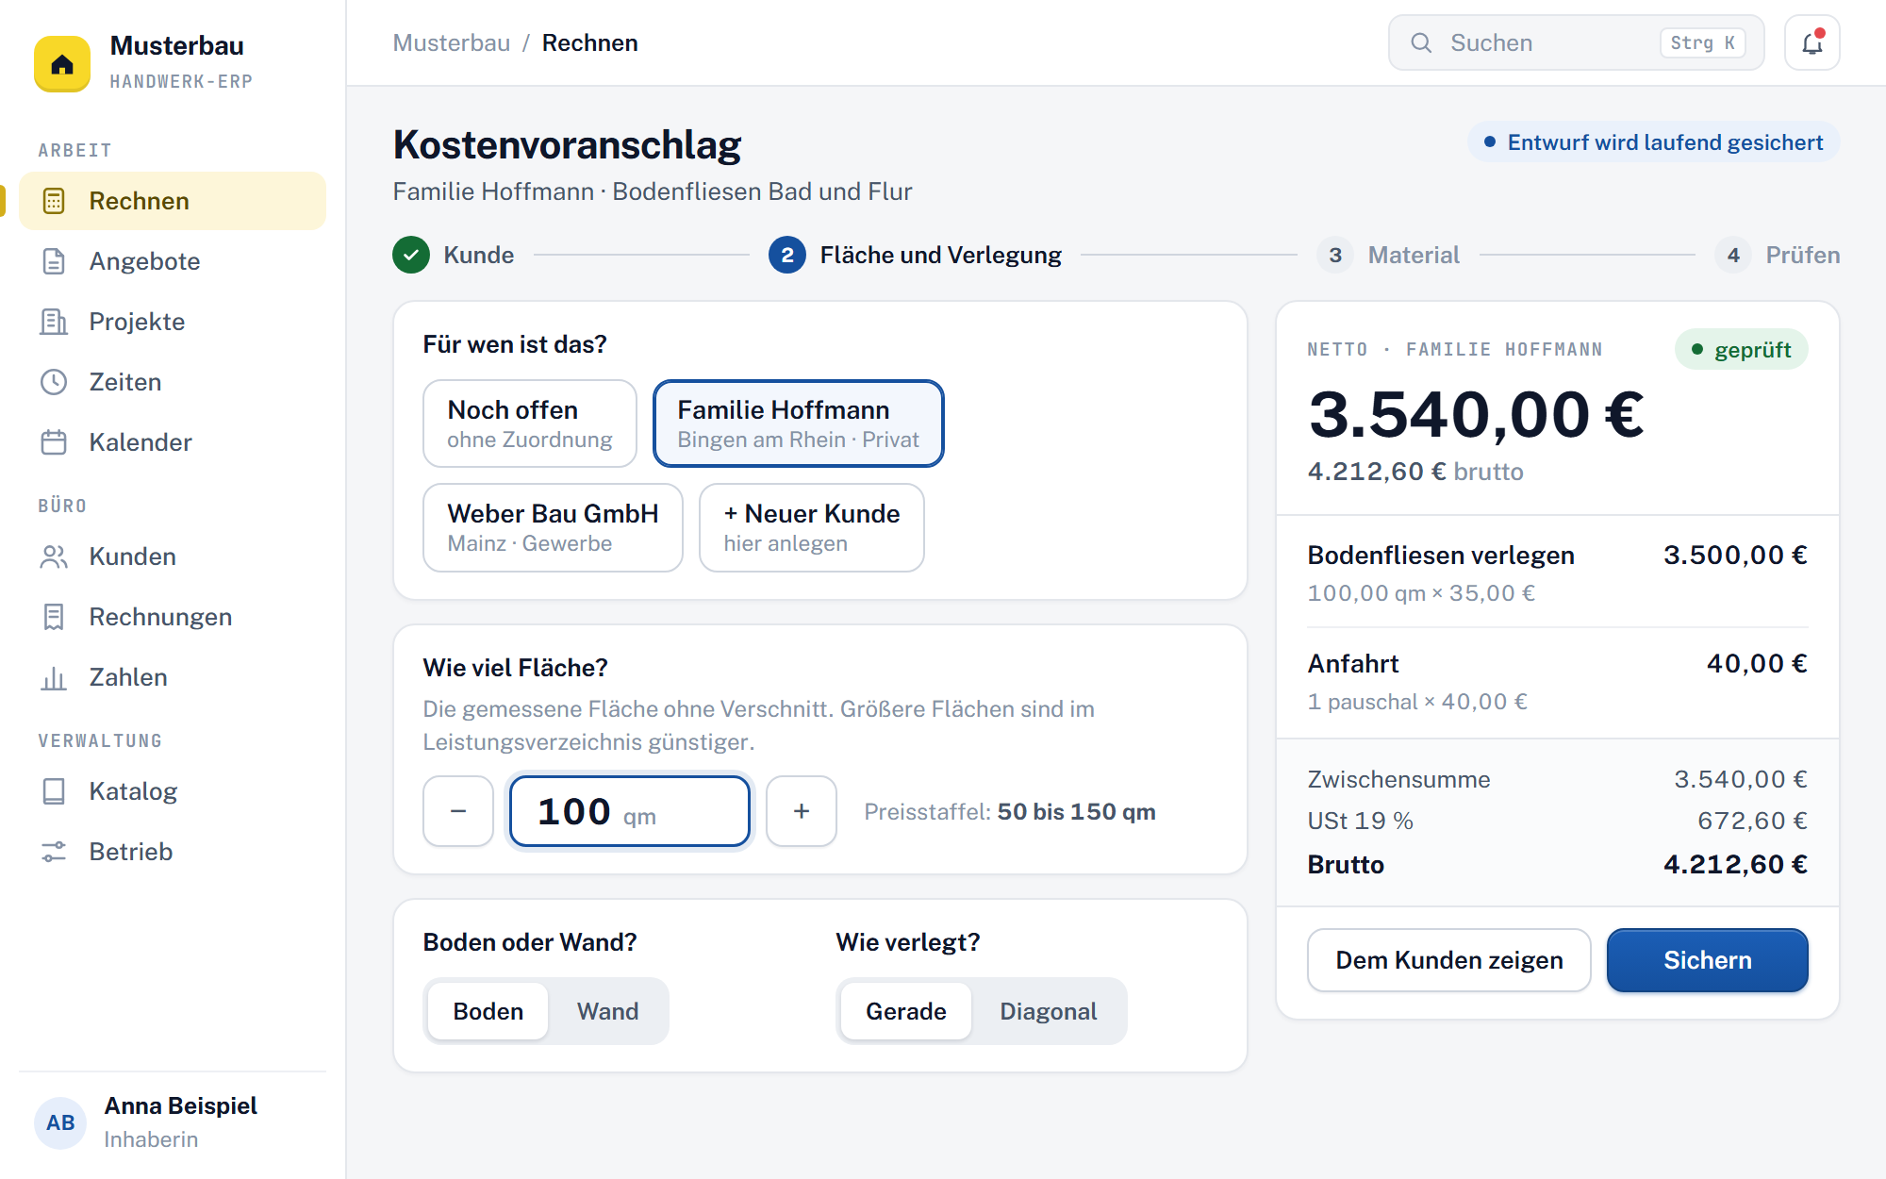Select the Noch offen customer option
The width and height of the screenshot is (1886, 1179).
point(530,423)
